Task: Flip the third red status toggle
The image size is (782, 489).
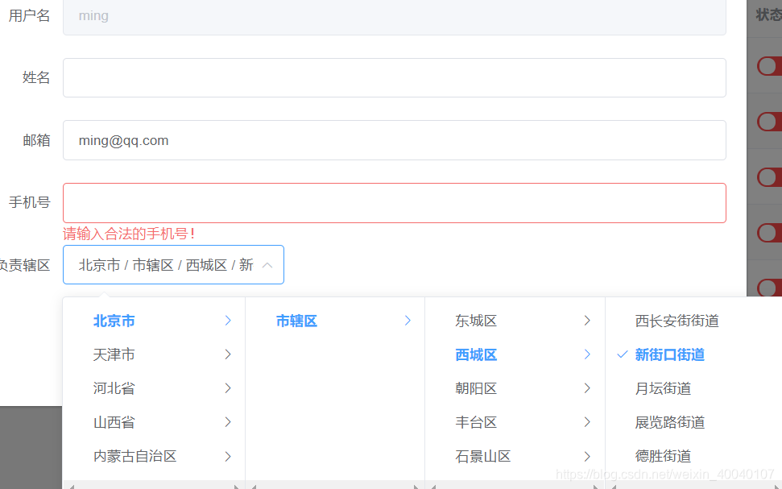Action: click(x=772, y=177)
